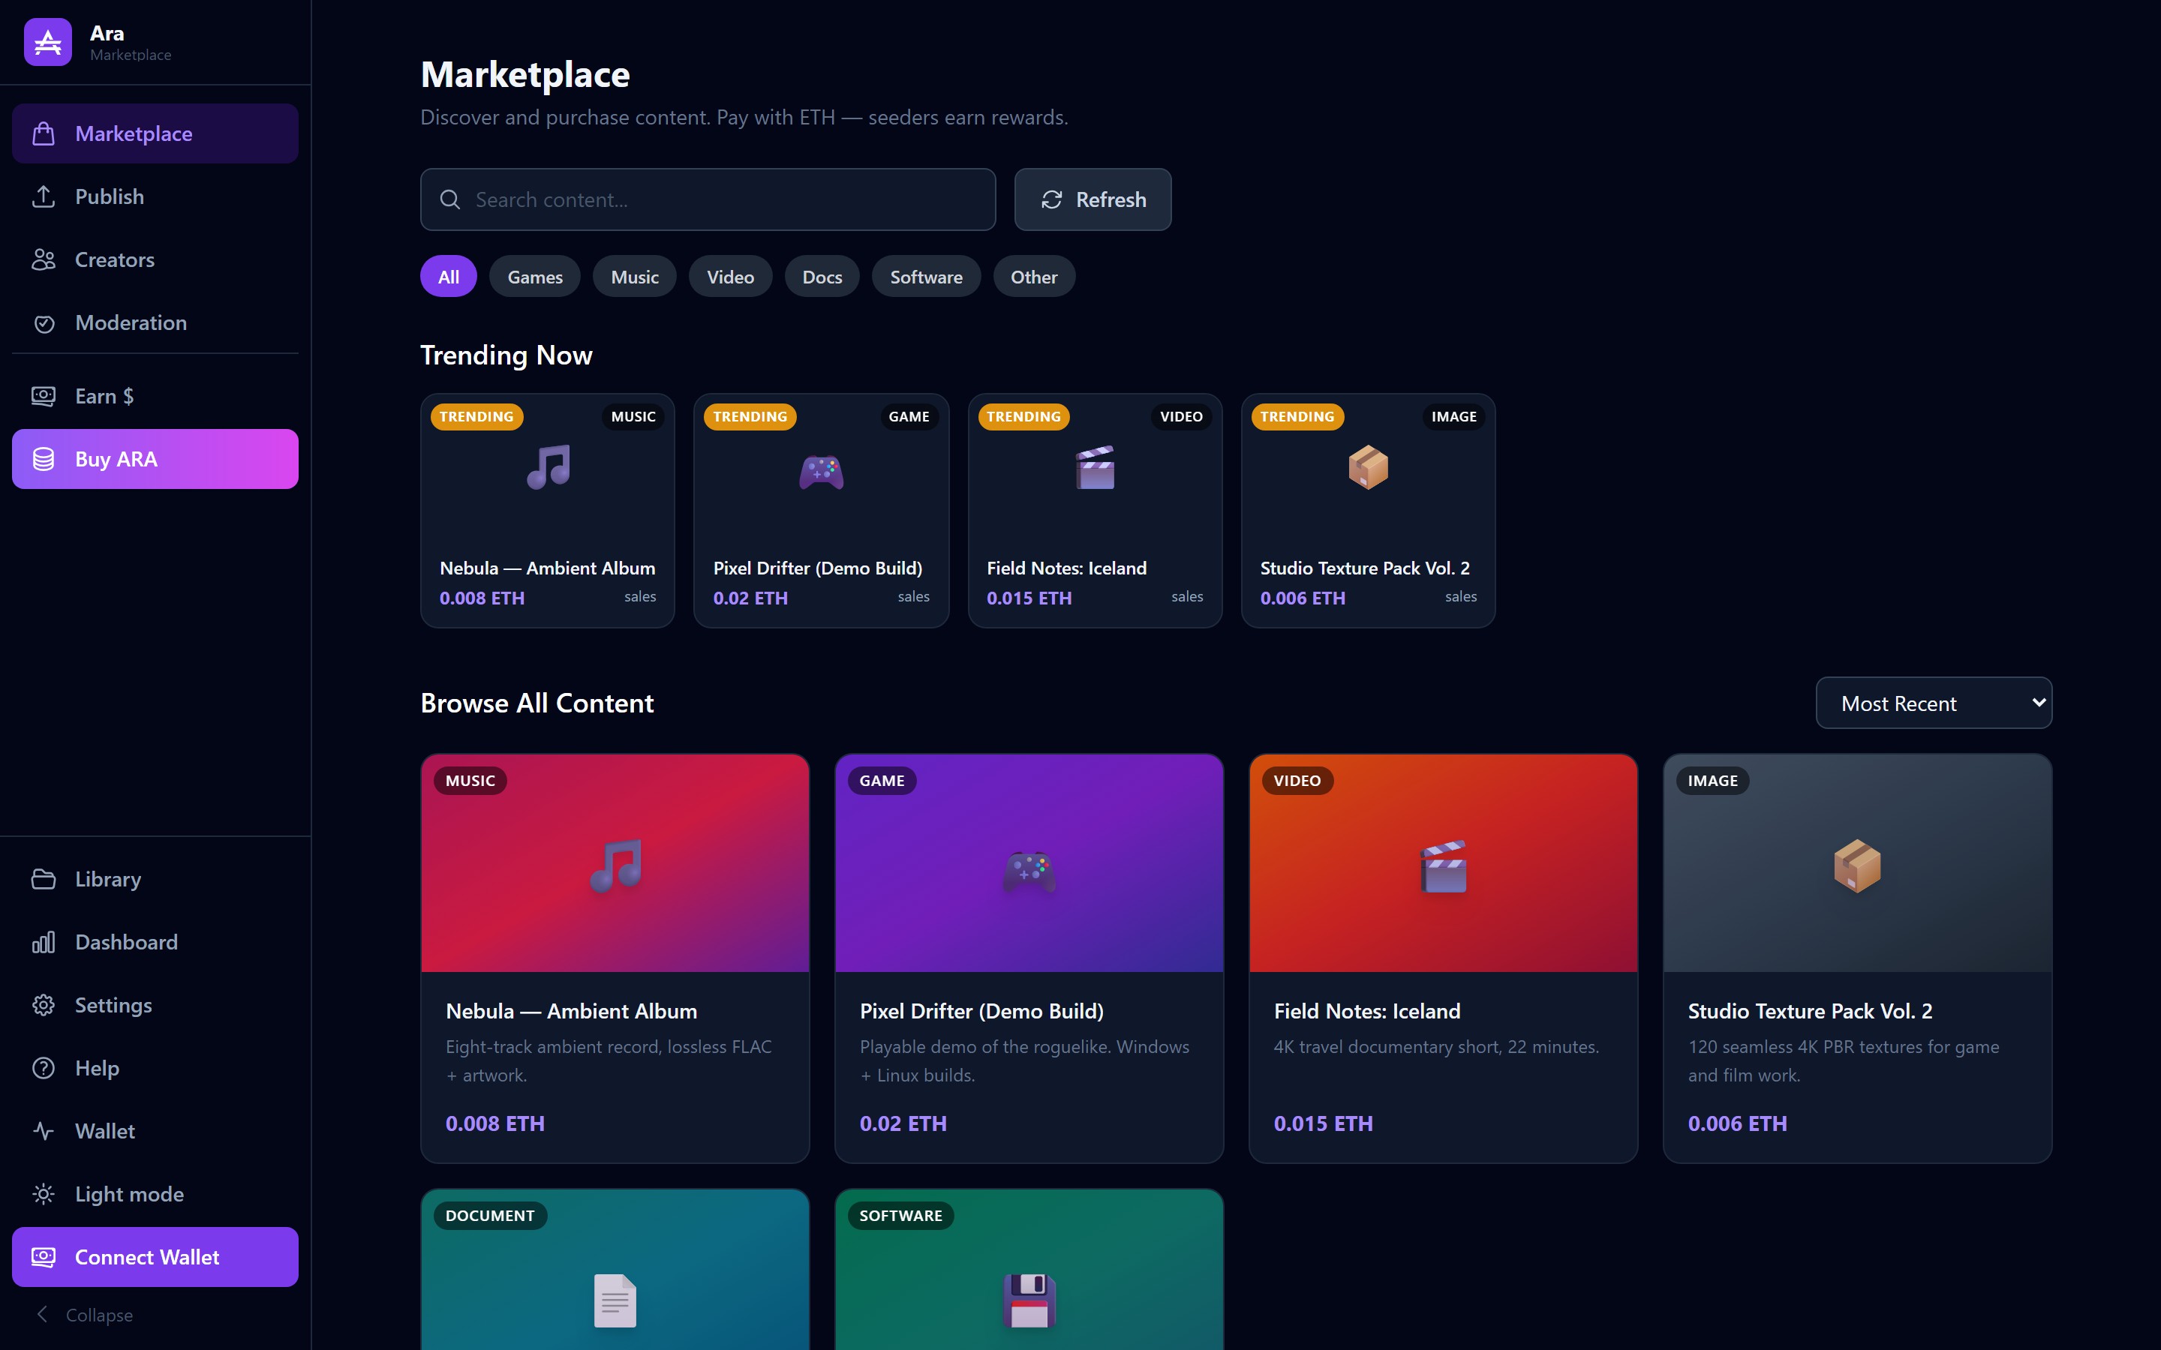Open Pixel Drifter (Demo Build) browse thumbnail
This screenshot has width=2161, height=1350.
[1029, 863]
